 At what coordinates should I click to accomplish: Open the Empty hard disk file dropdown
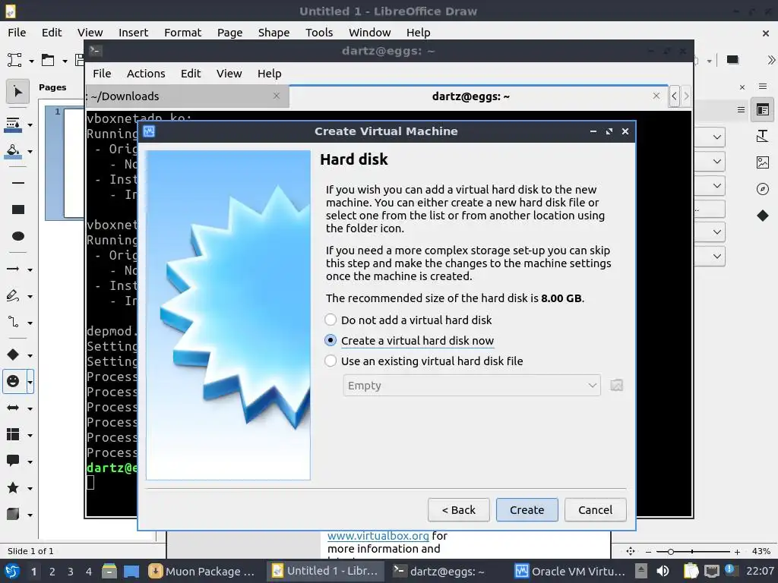[x=471, y=386]
